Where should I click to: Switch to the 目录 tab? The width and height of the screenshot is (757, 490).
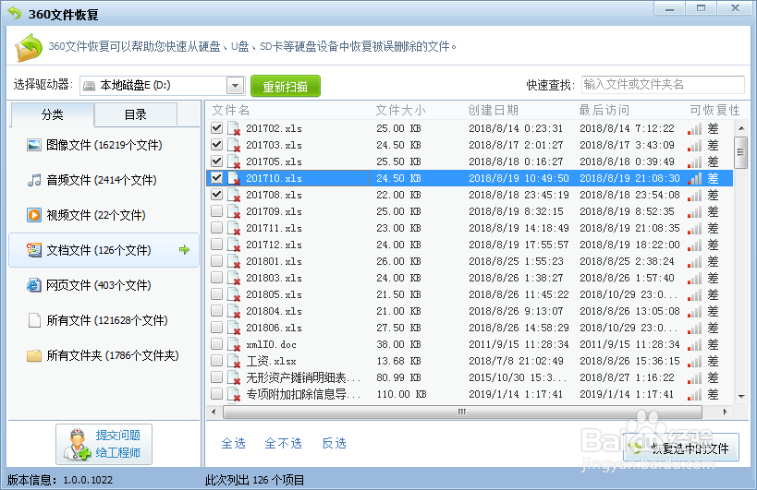pos(136,114)
